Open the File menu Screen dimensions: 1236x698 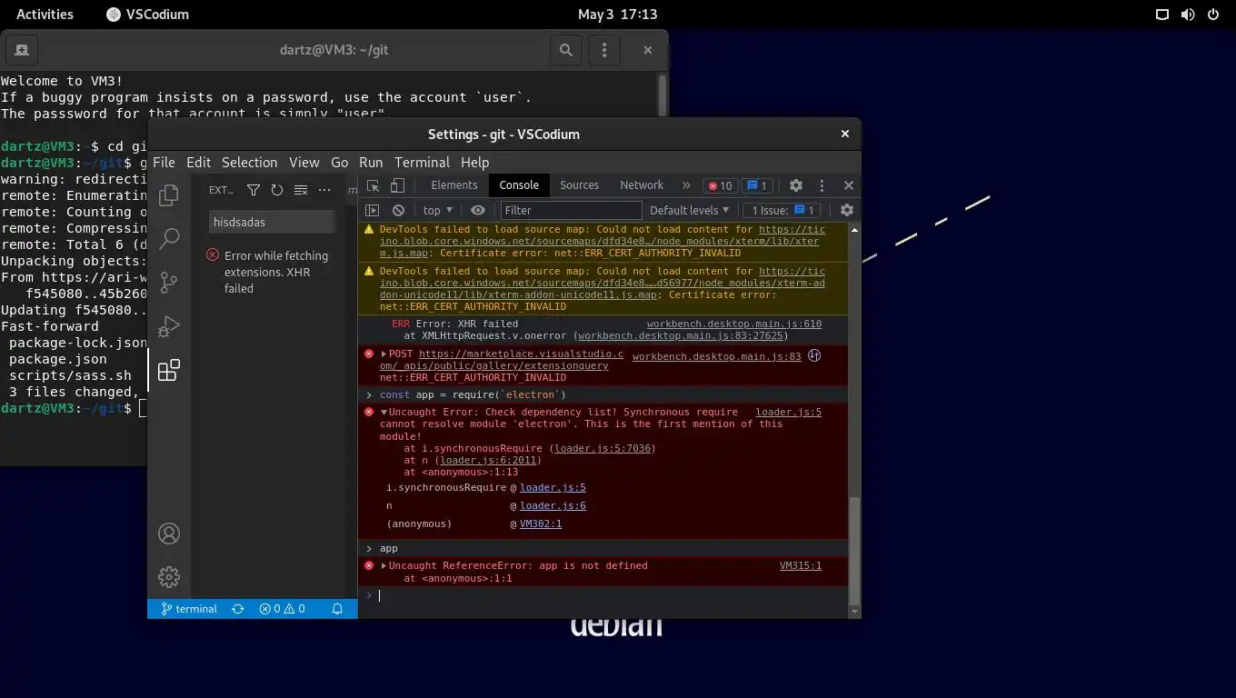pyautogui.click(x=164, y=162)
